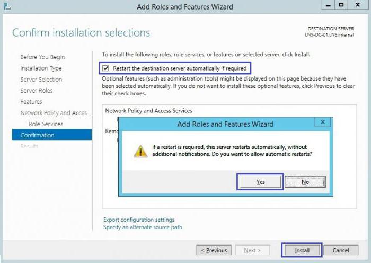The height and width of the screenshot is (263, 371).
Task: Select Before You Begin step
Action: tap(42, 57)
